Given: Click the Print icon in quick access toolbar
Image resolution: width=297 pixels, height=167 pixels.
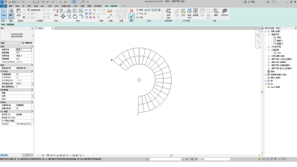Looking at the screenshot, I should (34, 2).
